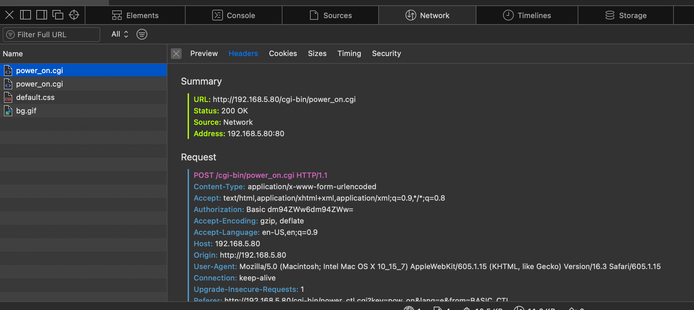Select the bg.gif request

[x=83, y=111]
